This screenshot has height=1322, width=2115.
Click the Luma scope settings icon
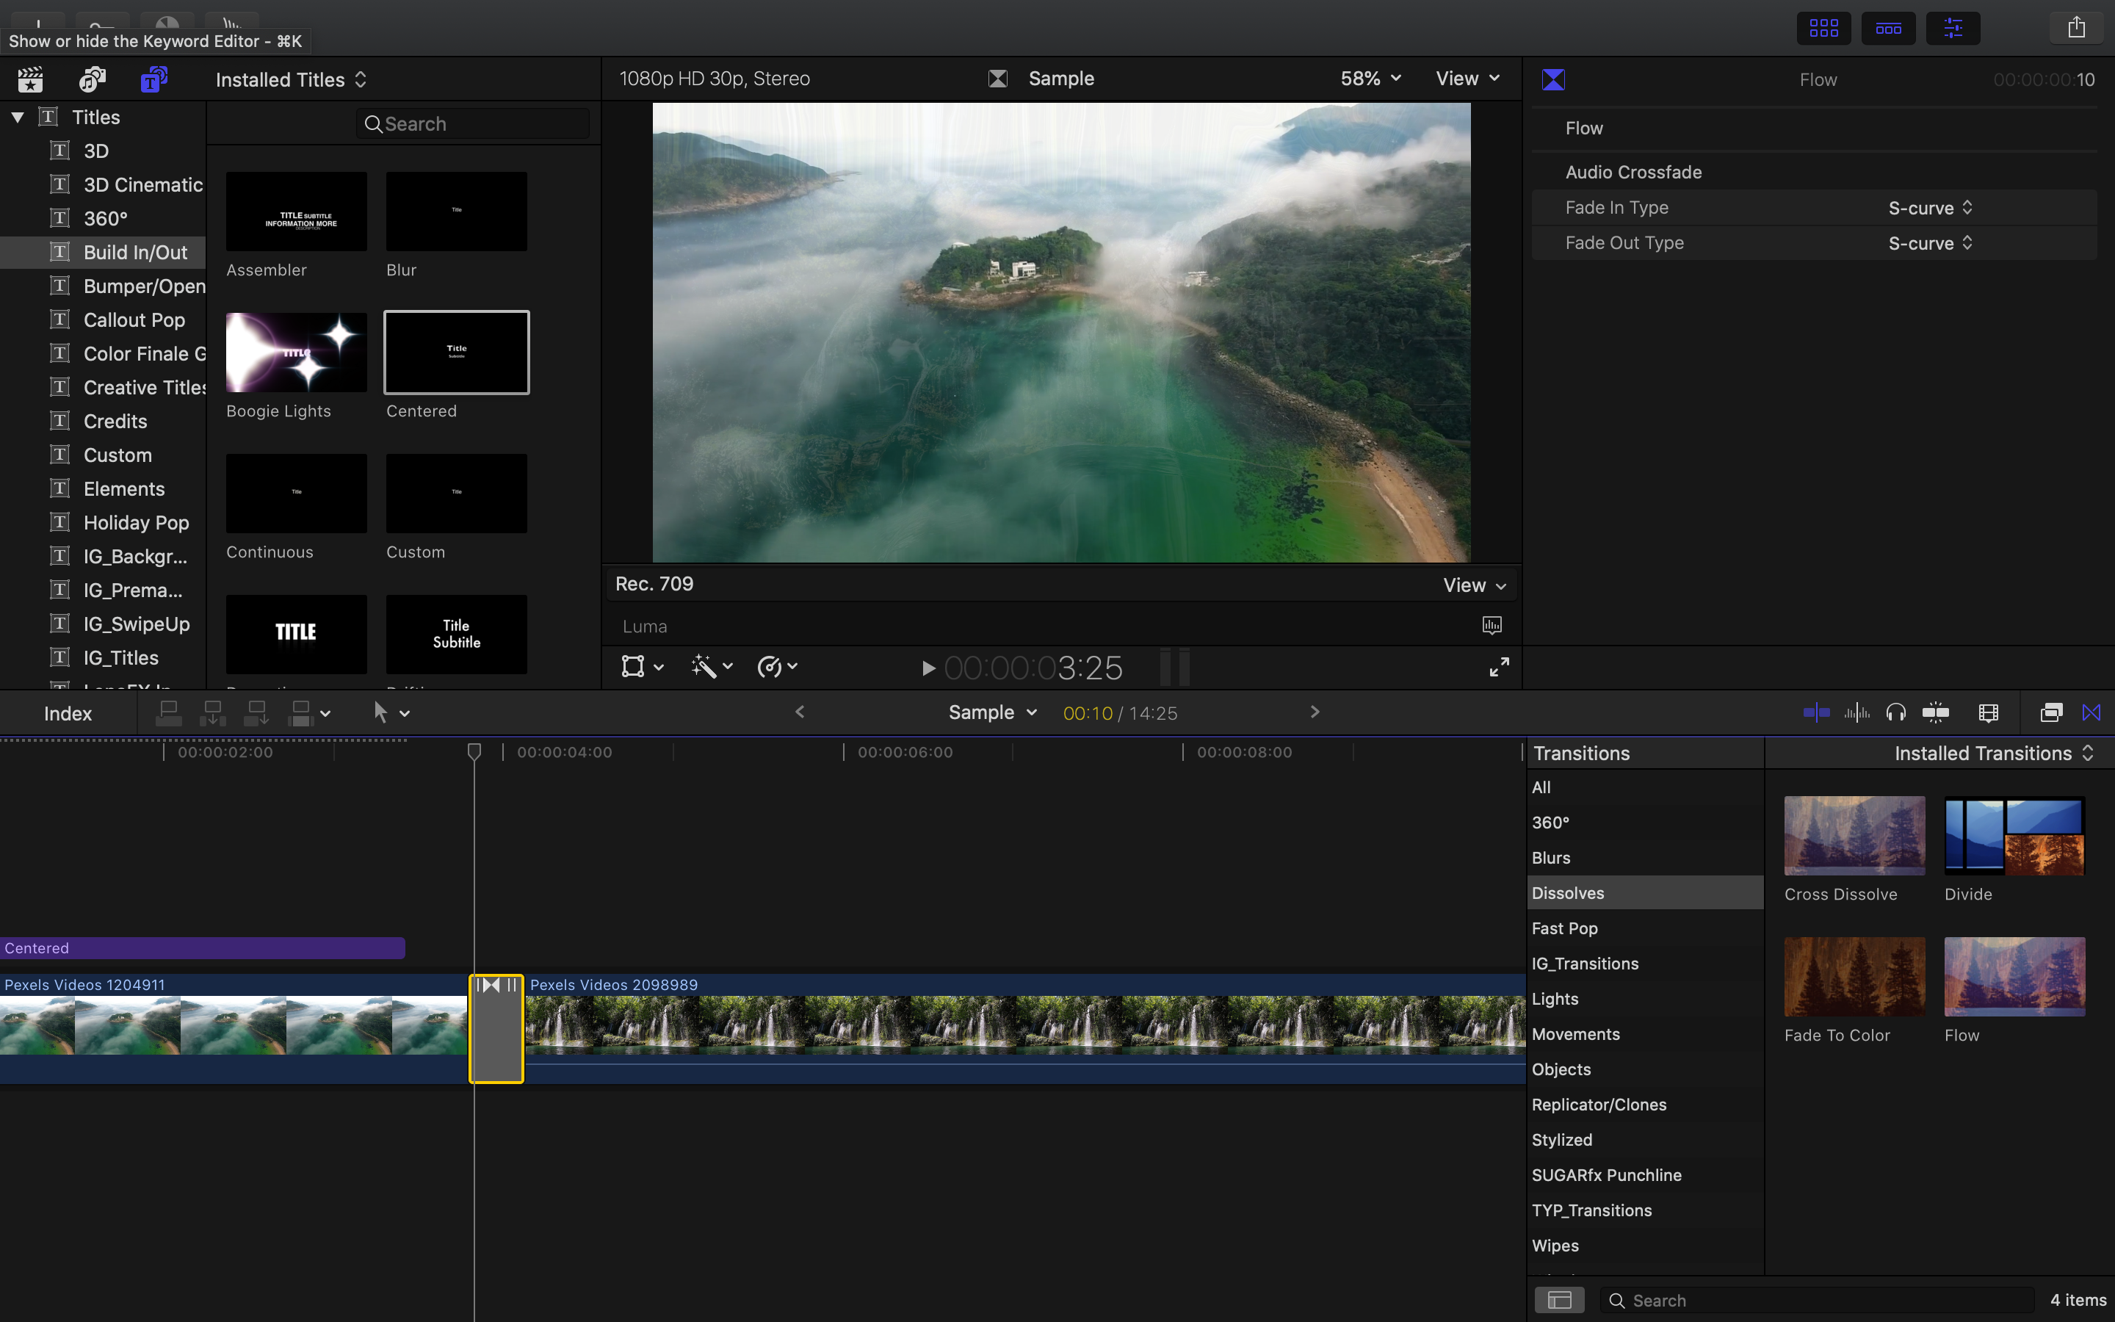click(x=1491, y=625)
